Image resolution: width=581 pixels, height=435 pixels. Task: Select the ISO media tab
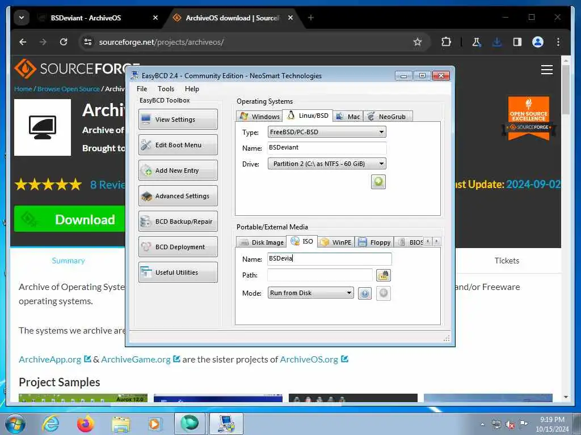tap(302, 241)
